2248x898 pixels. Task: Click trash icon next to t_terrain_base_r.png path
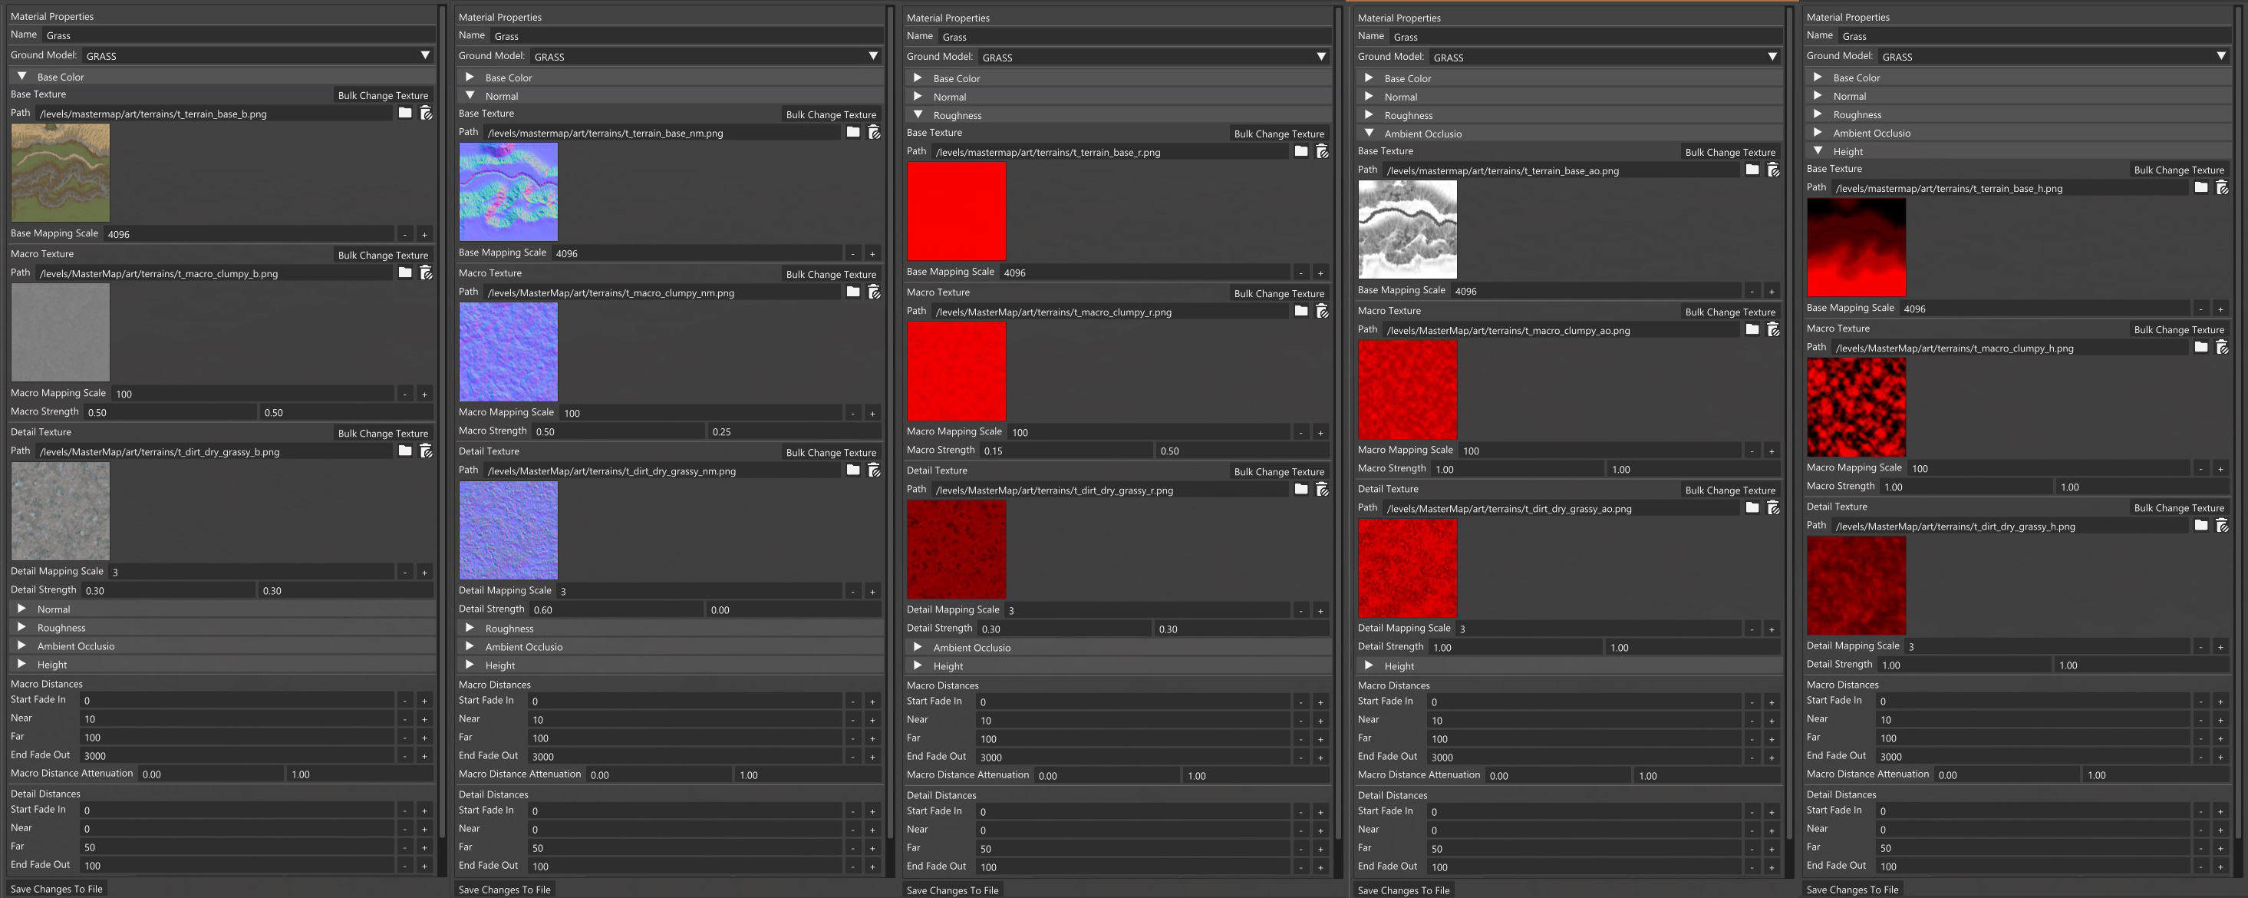click(1322, 152)
